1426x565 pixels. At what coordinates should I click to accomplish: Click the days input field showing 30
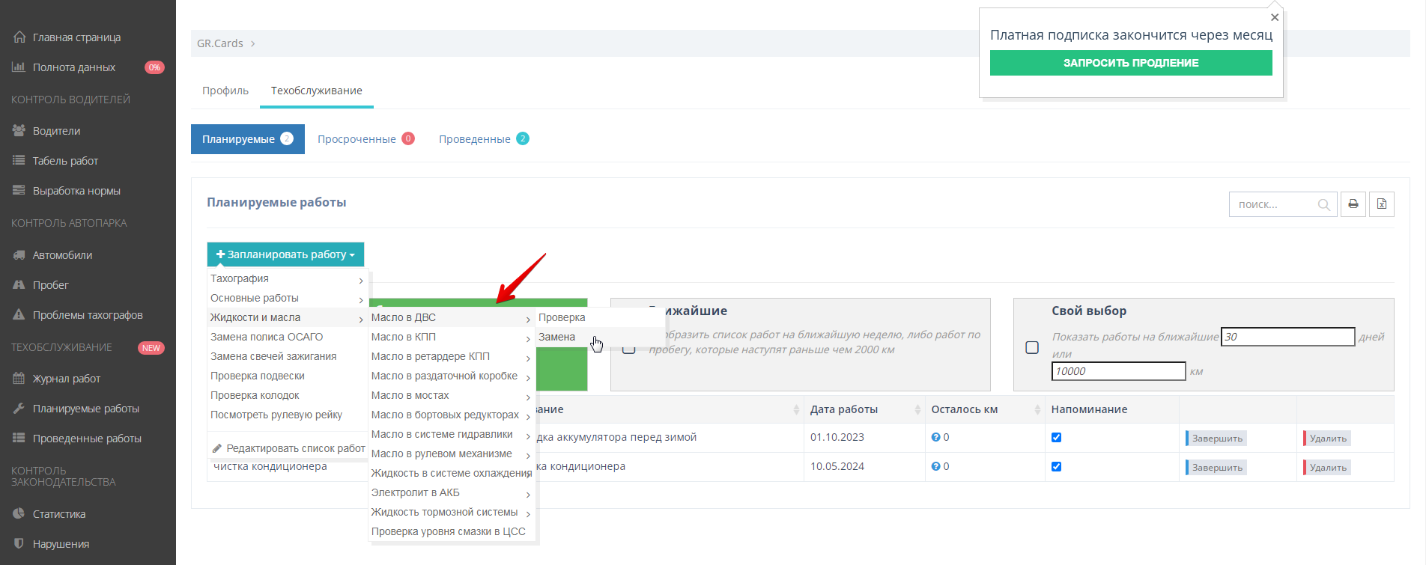click(x=1287, y=337)
